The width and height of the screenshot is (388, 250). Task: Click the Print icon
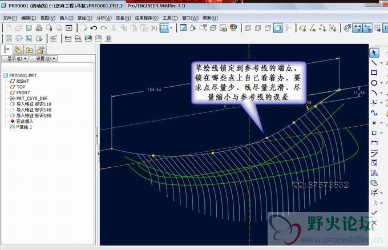pyautogui.click(x=39, y=28)
